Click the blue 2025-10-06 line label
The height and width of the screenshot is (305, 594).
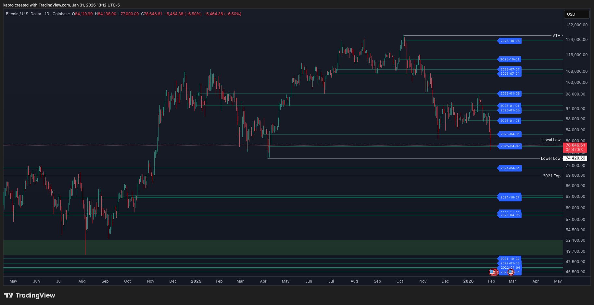(509, 41)
